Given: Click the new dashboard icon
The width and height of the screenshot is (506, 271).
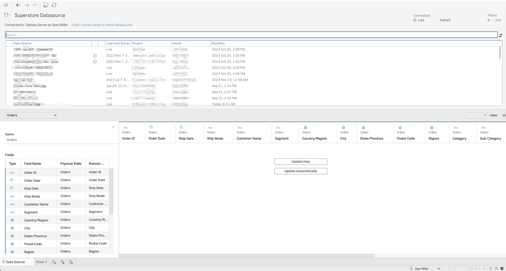Looking at the screenshot, I should coord(62,262).
